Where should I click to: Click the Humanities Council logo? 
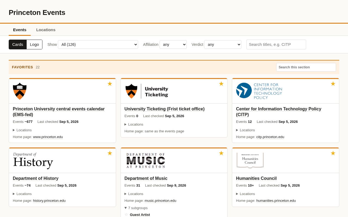click(x=250, y=161)
